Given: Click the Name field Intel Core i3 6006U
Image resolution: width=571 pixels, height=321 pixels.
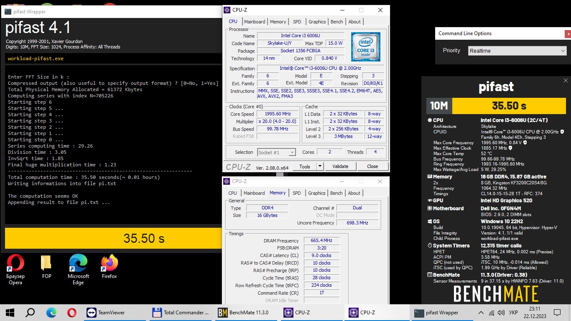Looking at the screenshot, I should pos(301,36).
